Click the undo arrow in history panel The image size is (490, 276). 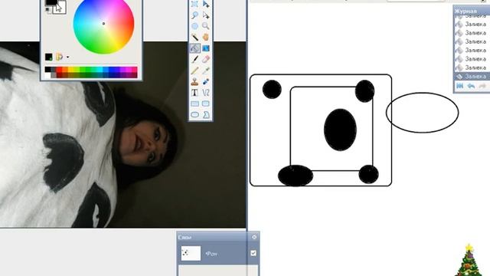click(x=471, y=86)
